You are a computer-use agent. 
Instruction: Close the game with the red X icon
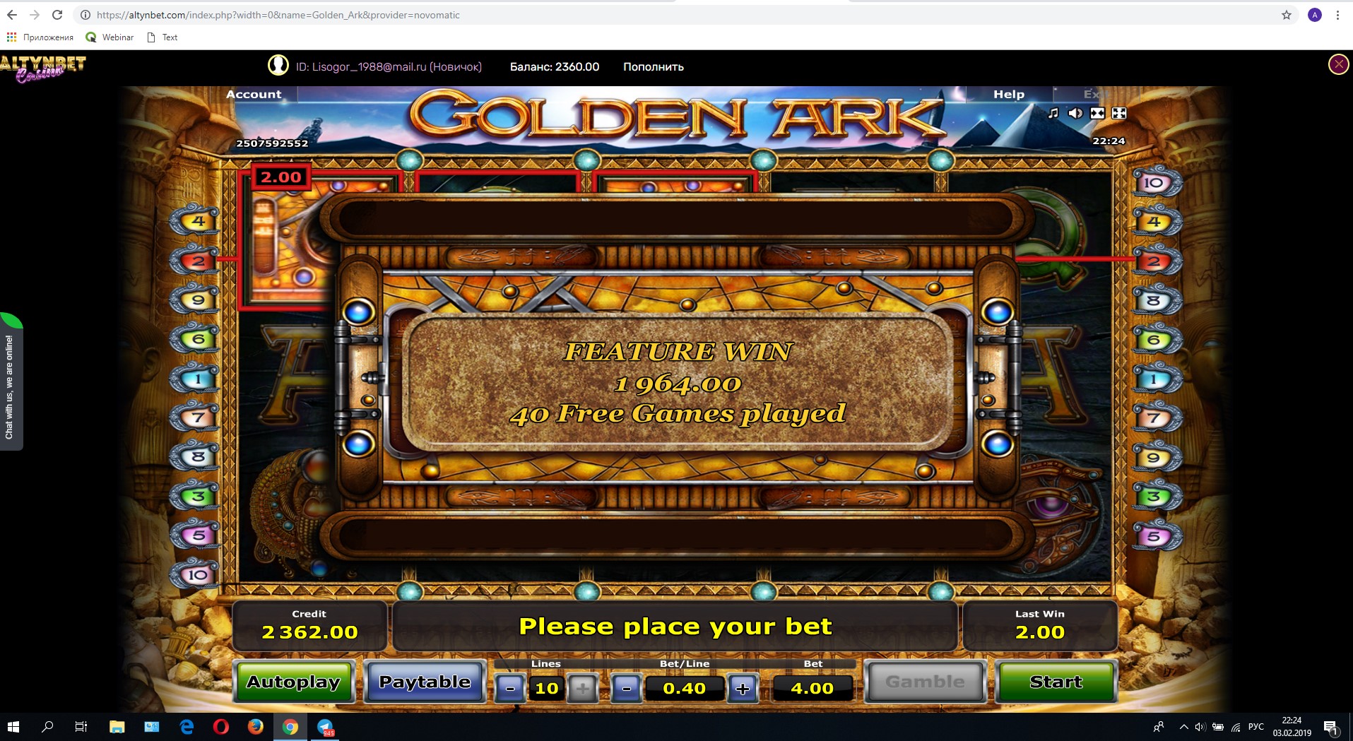pos(1338,65)
